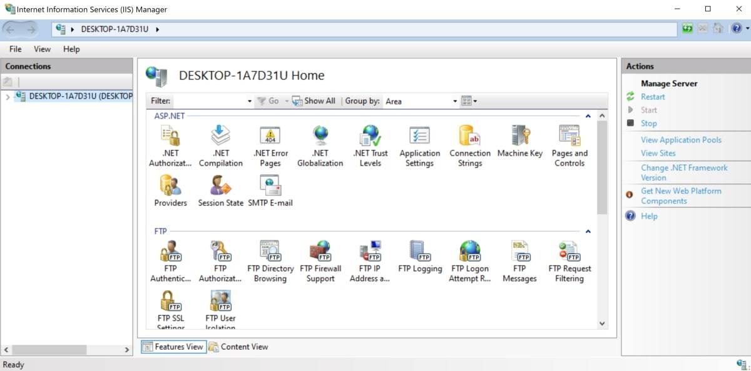Screen dimensions: 751x371
Task: Click Get New Web Platform Components link
Action: [x=681, y=195]
